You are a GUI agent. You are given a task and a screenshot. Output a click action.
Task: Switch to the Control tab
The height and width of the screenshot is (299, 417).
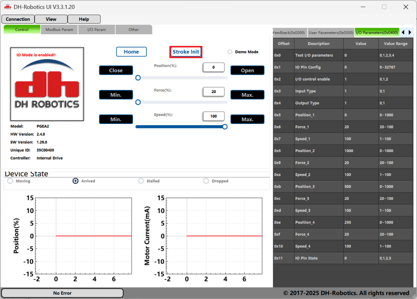pos(22,30)
